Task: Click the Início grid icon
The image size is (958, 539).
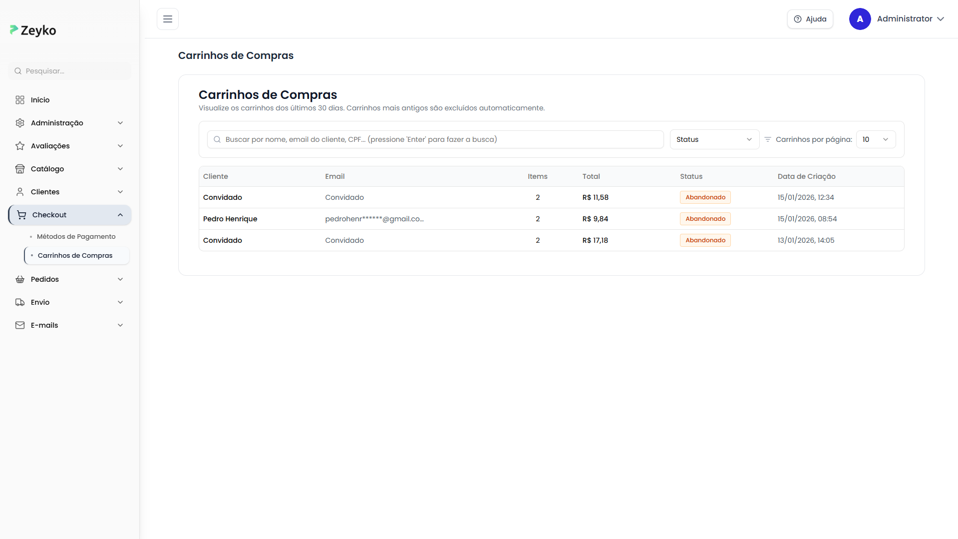Action: point(20,100)
